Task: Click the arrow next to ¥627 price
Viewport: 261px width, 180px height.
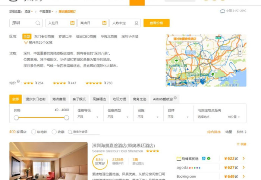Action: click(243, 167)
